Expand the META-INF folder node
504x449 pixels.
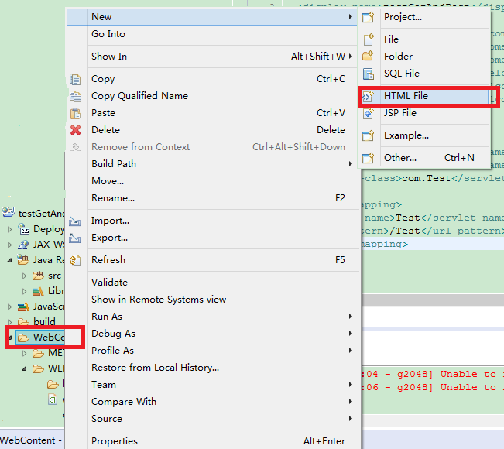tap(25, 353)
